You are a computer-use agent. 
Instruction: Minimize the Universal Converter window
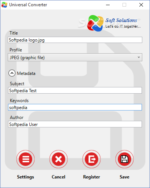pyautogui.click(x=108, y=5)
